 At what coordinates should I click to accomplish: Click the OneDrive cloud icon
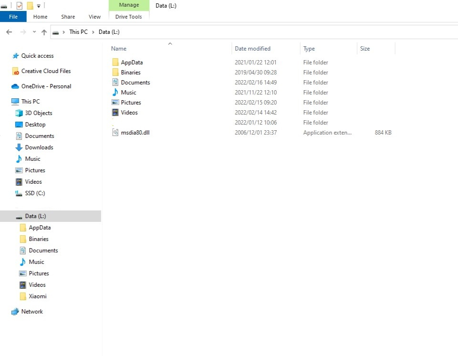(15, 86)
